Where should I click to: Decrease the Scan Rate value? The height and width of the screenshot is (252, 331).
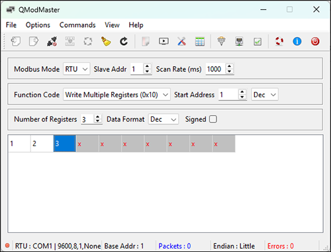pos(230,71)
